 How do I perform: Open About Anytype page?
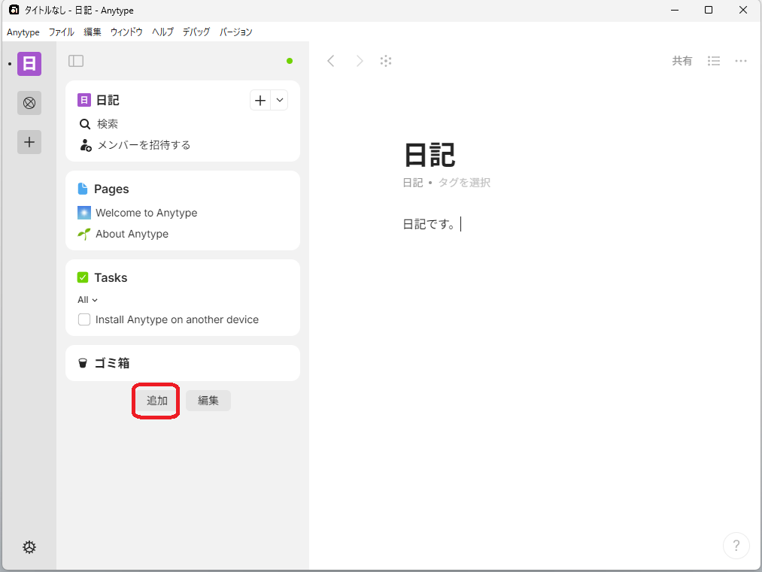point(132,234)
